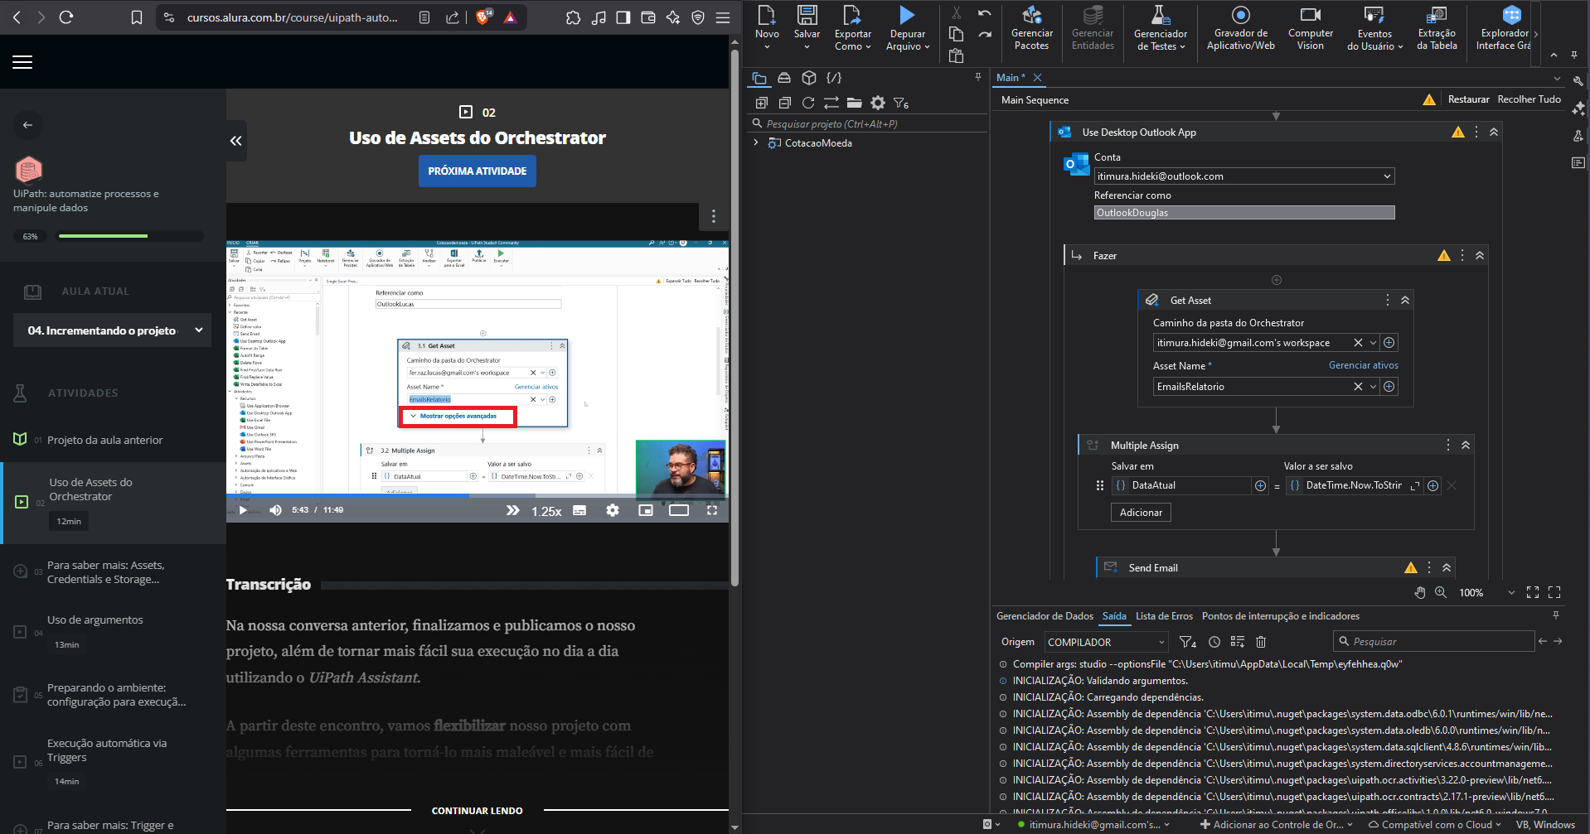The height and width of the screenshot is (834, 1590).
Task: Enter fullscreen mode in the video player
Action: click(712, 510)
